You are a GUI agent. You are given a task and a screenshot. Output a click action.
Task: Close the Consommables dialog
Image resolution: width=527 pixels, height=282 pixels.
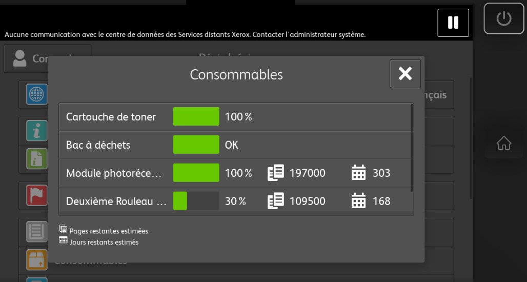(405, 74)
